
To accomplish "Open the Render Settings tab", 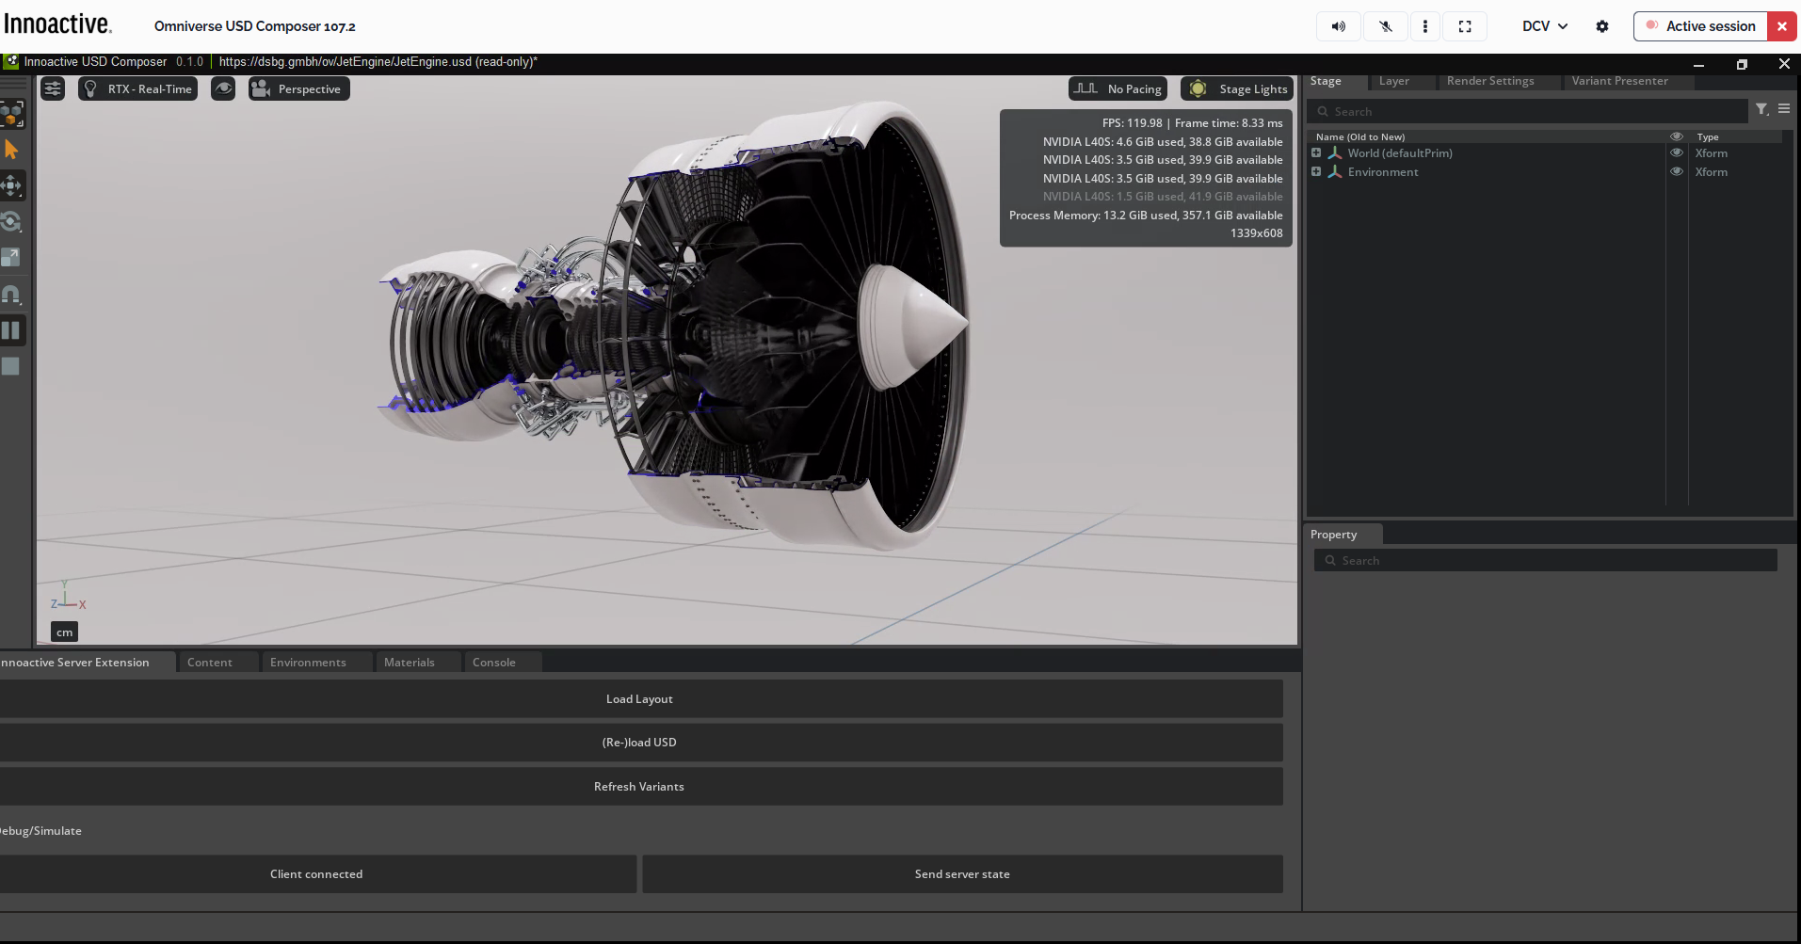I will 1489,81.
